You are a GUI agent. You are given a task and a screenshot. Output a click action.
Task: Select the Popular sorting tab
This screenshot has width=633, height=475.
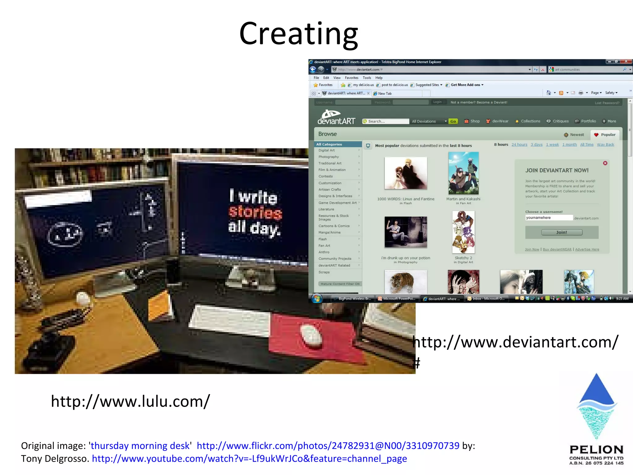[x=605, y=135]
